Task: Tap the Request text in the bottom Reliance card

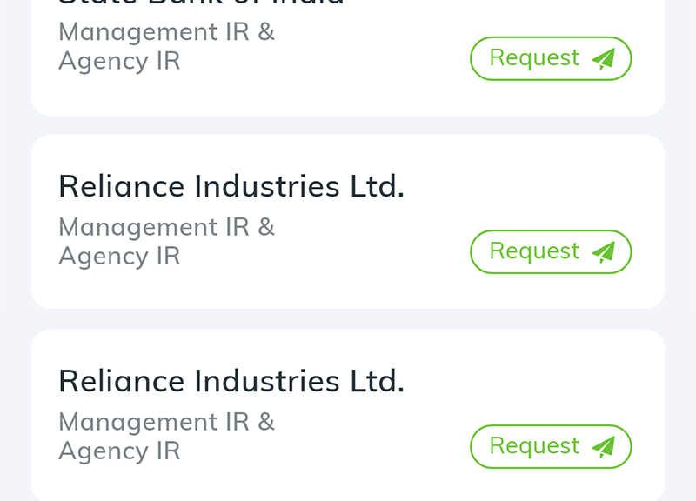Action: click(534, 445)
